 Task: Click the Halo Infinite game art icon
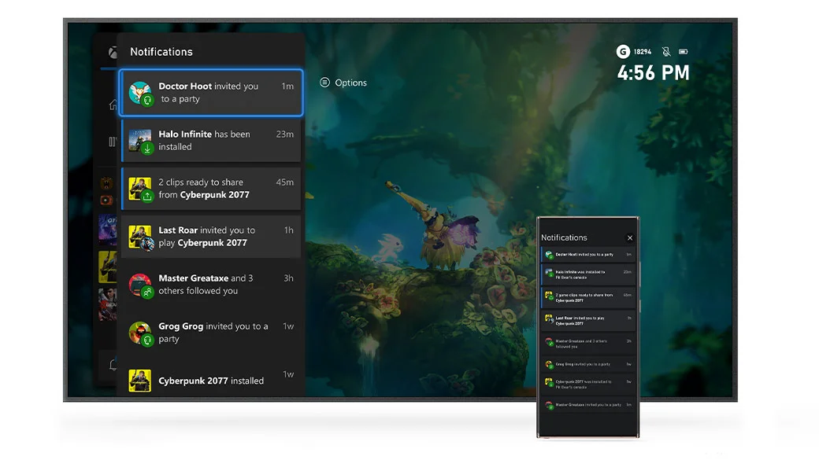click(140, 140)
